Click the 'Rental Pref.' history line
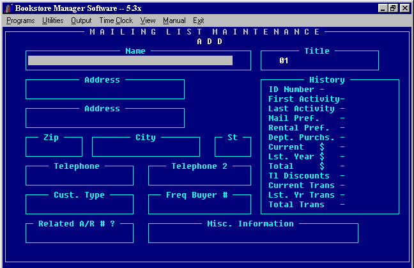414x268 pixels. tap(307, 128)
